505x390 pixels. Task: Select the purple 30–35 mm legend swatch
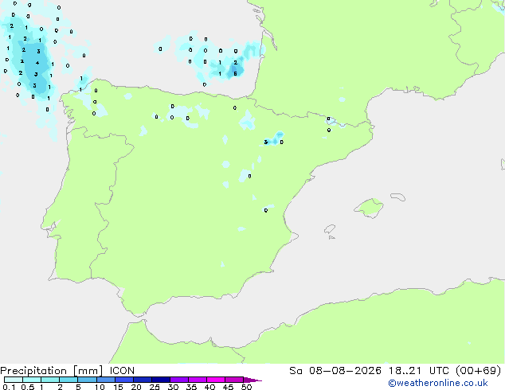[179, 380]
